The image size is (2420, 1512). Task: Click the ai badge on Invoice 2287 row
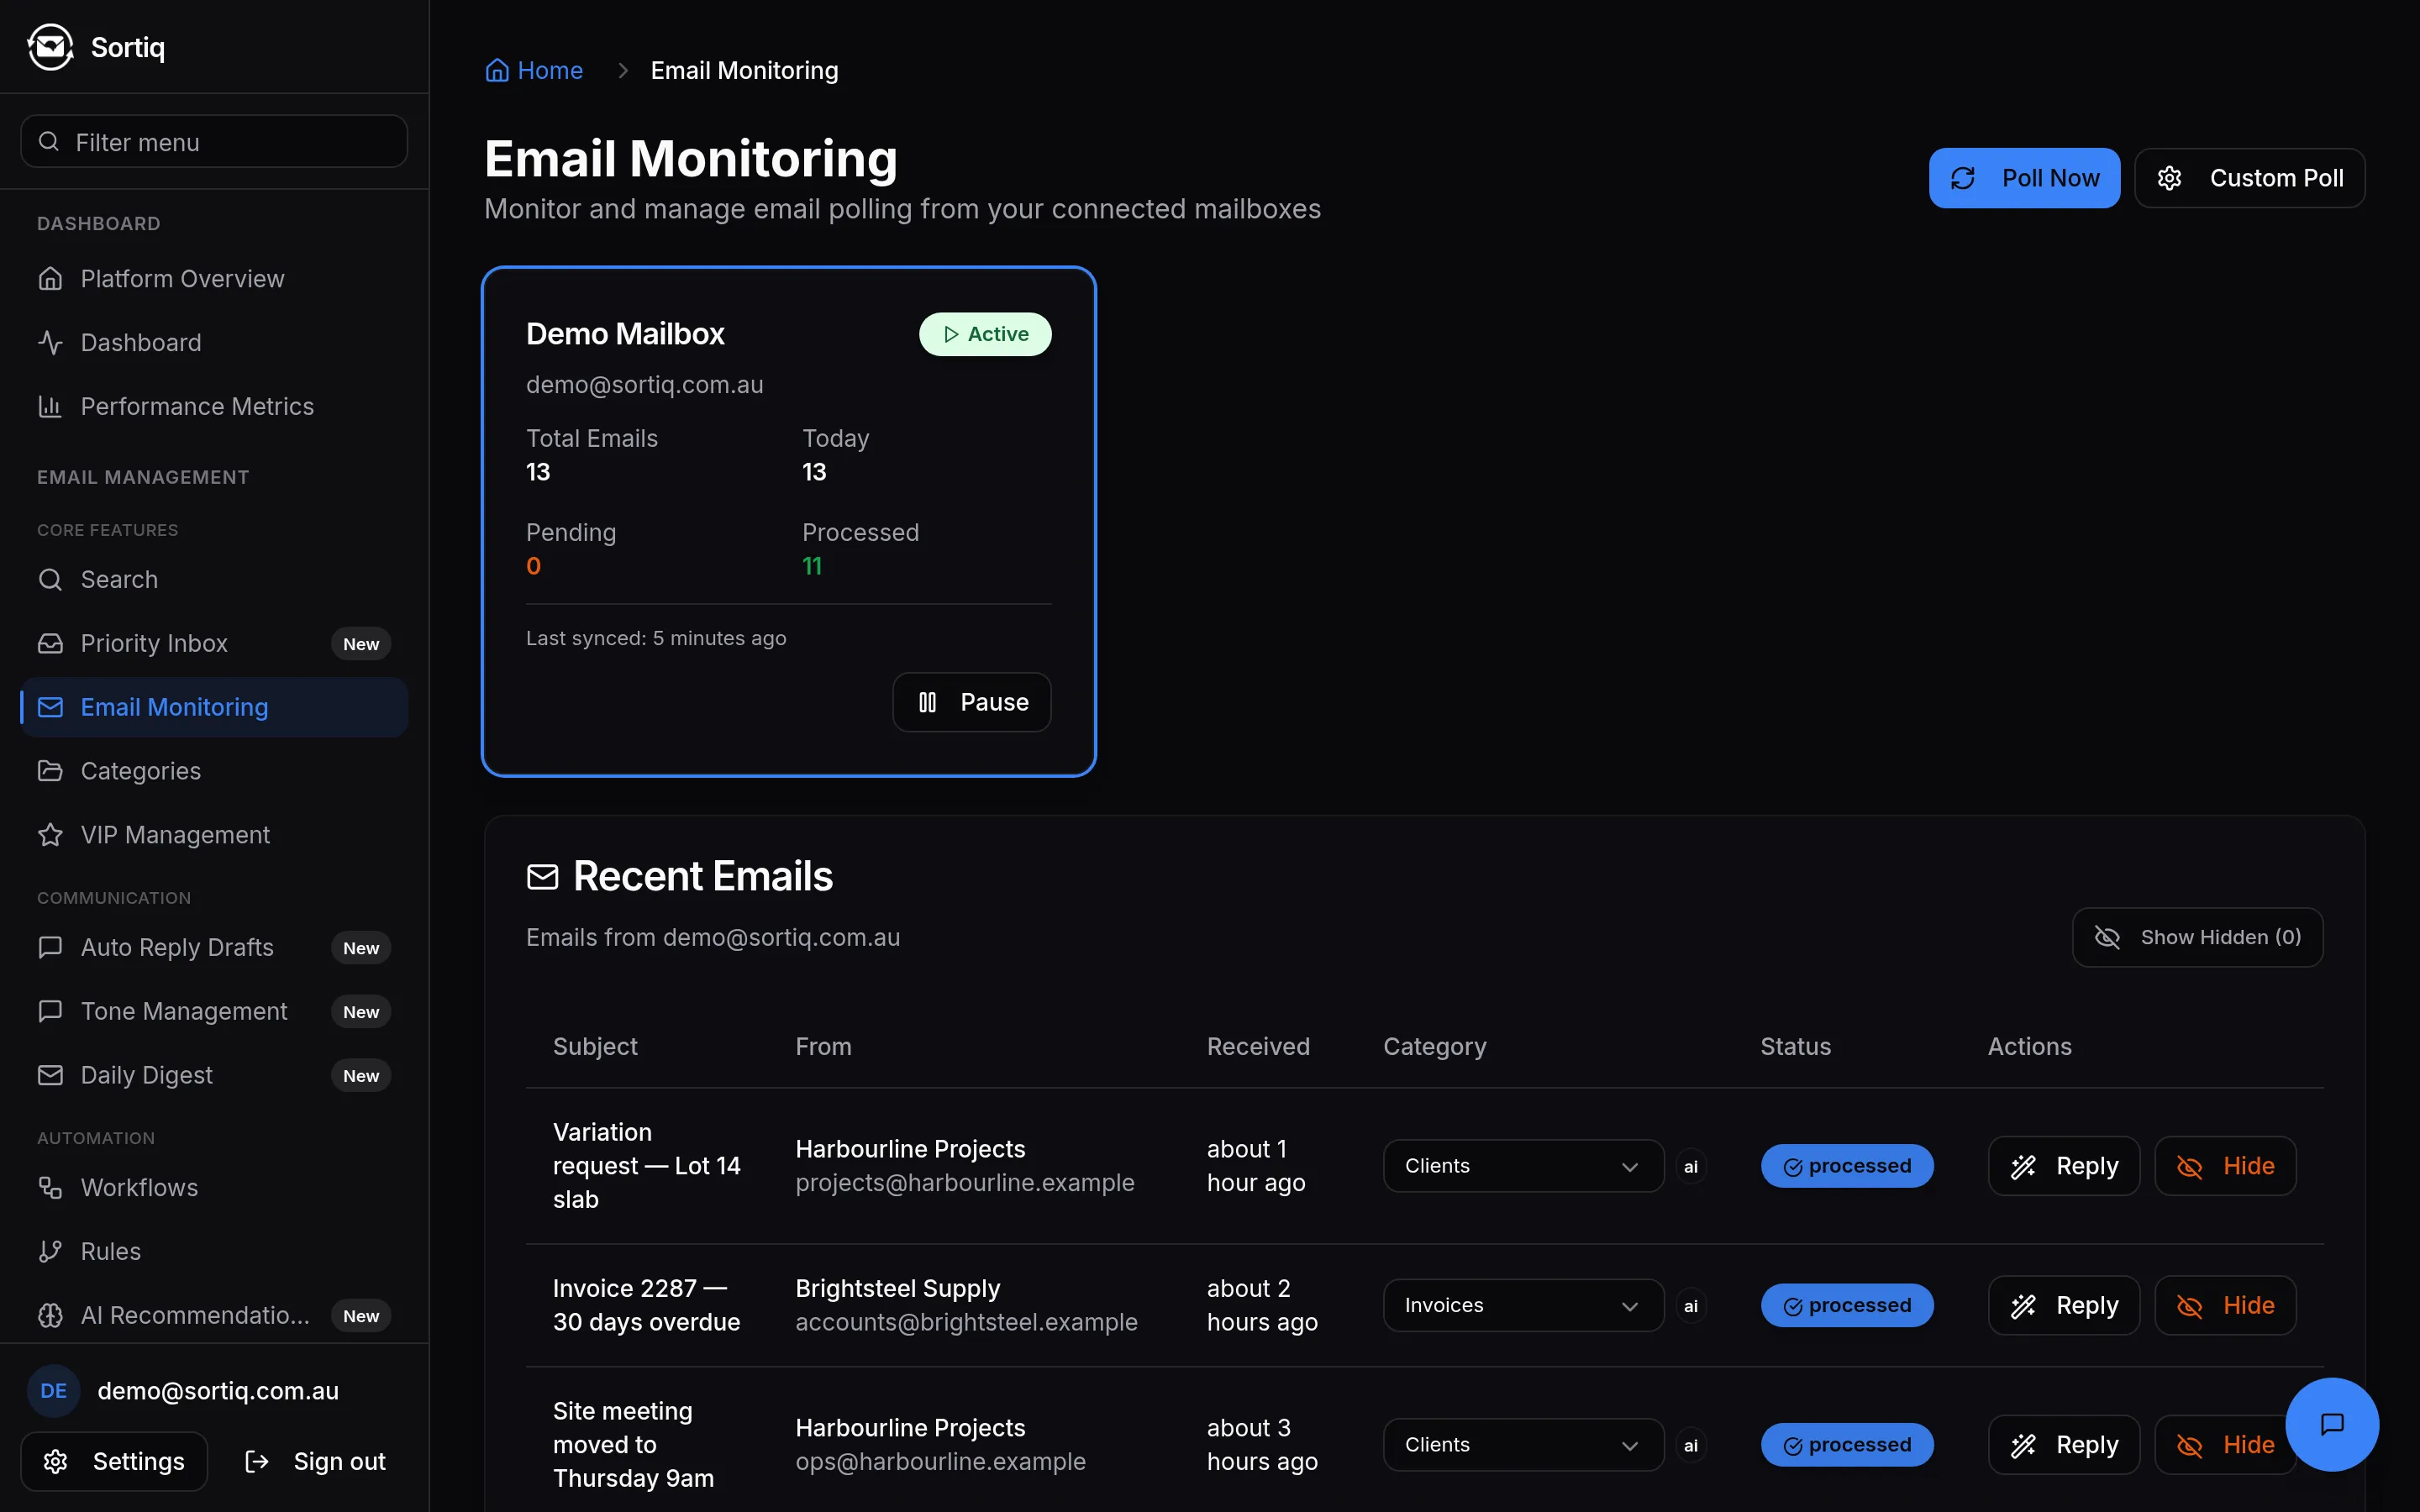click(1691, 1305)
